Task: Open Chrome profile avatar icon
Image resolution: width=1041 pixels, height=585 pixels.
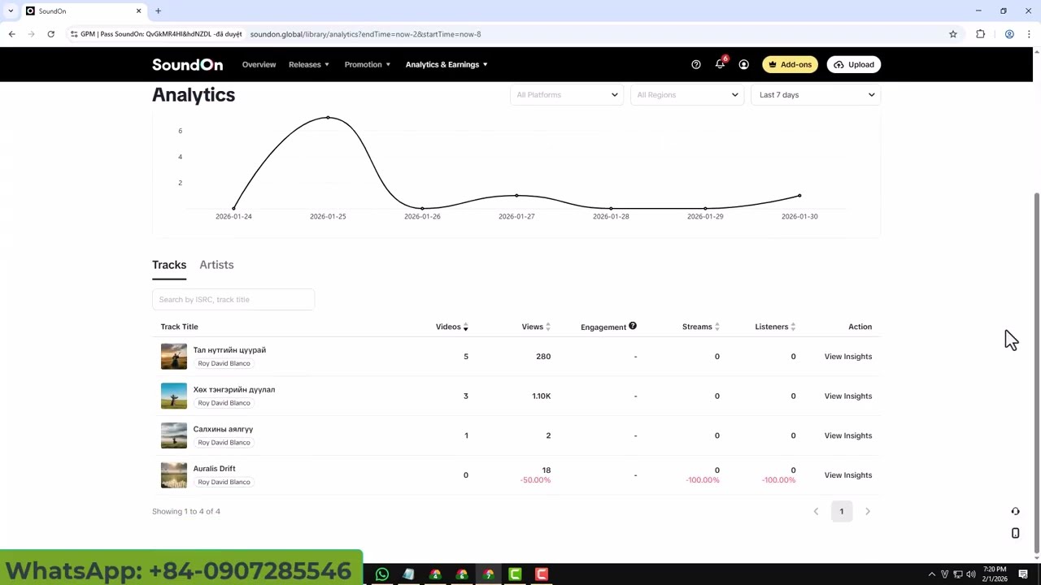Action: pos(1009,34)
